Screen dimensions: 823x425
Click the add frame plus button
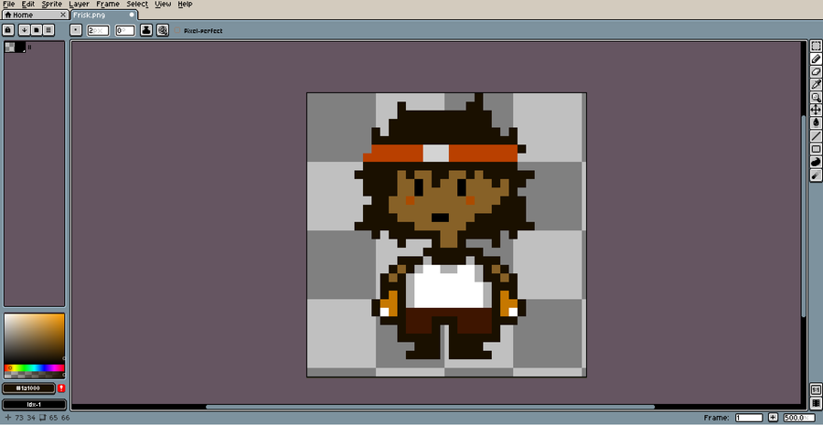tap(773, 417)
